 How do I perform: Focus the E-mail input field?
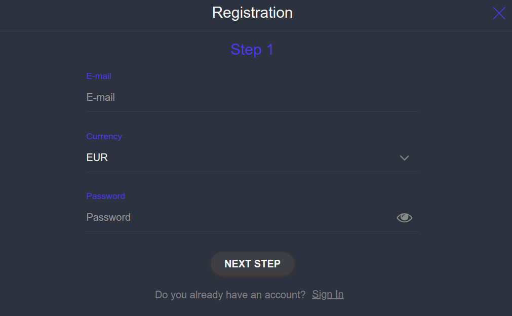(252, 97)
